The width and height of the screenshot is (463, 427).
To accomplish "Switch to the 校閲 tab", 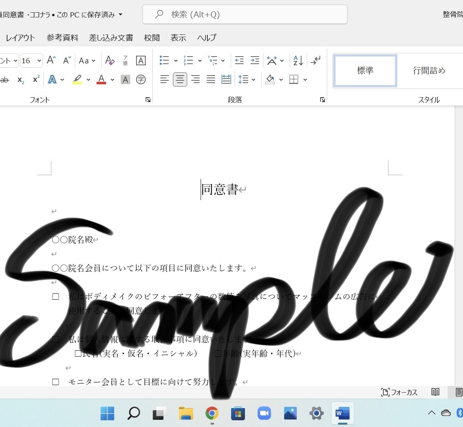I will pos(152,38).
